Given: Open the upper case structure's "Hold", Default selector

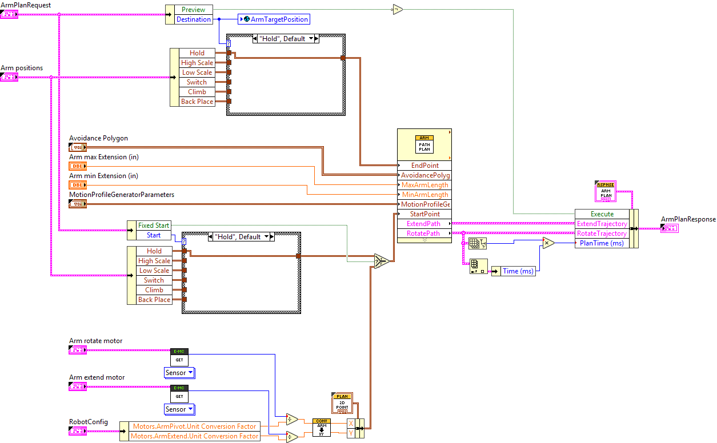Looking at the screenshot, I should click(286, 39).
